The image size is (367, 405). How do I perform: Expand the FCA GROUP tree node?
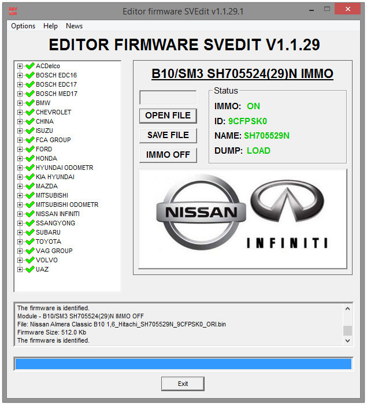pos(20,140)
